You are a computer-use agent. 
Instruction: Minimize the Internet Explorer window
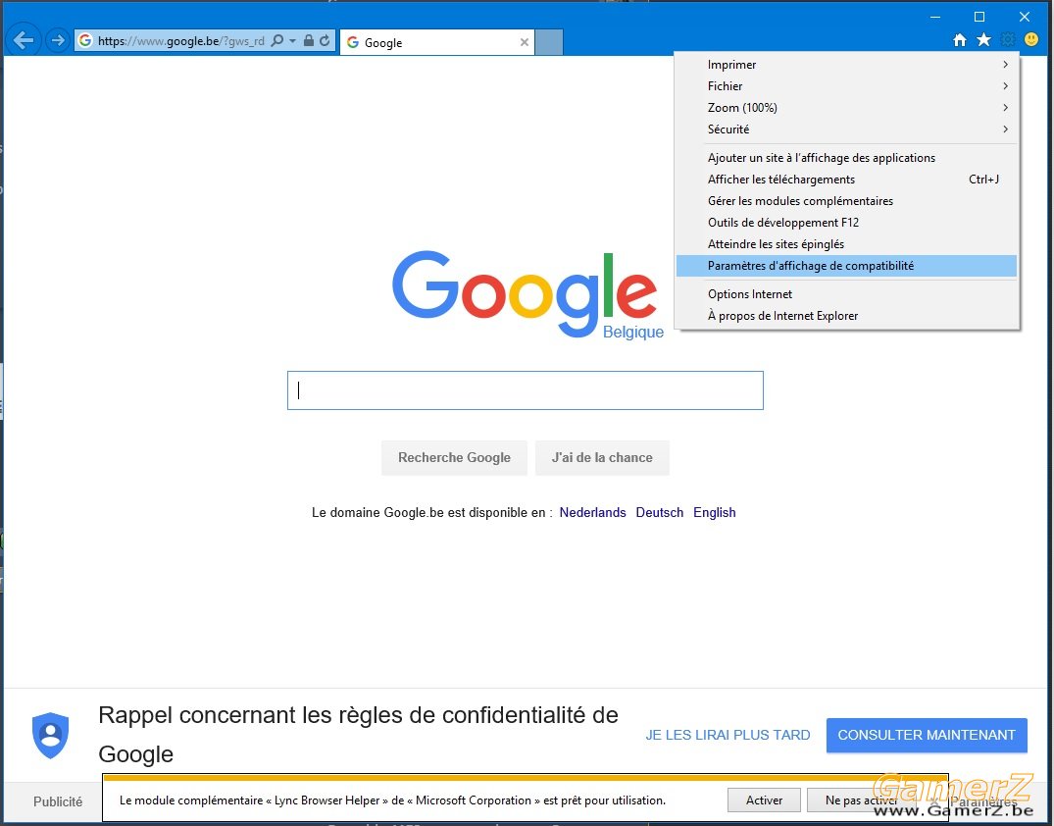pyautogui.click(x=935, y=17)
